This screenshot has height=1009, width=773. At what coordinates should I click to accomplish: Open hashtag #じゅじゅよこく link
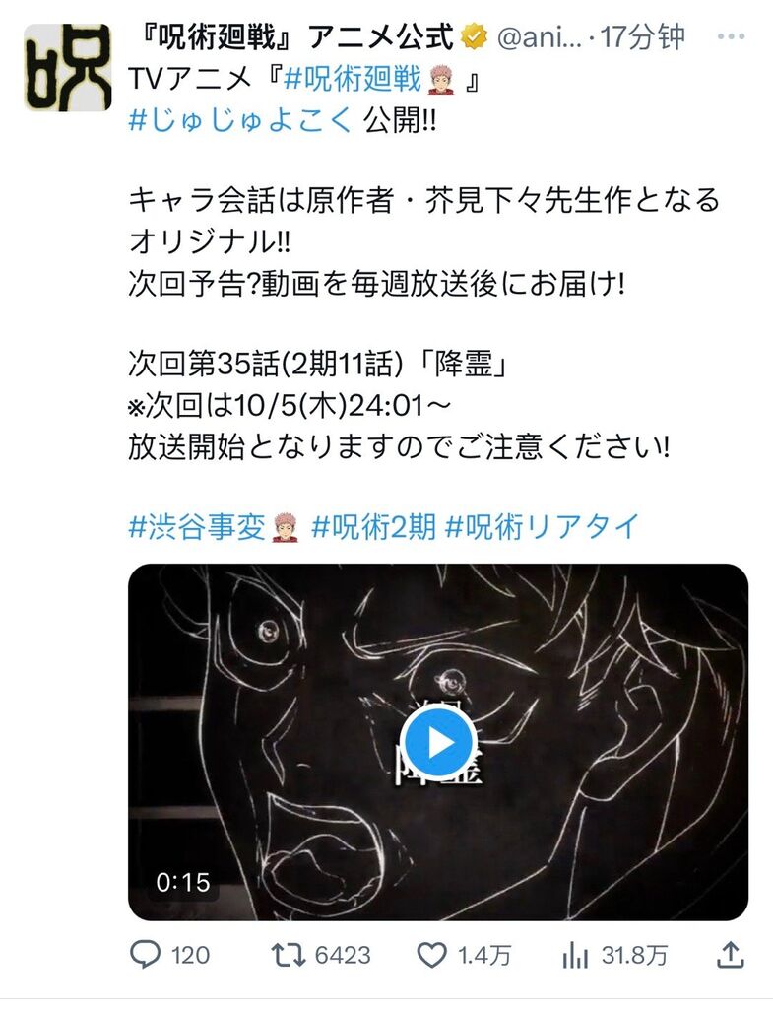(240, 119)
